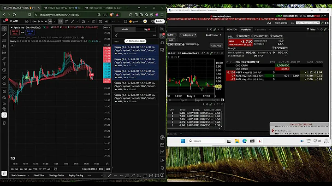Open the Pine Editor tab
Viewport: 332px width, 186px height.
pyautogui.click(x=39, y=175)
